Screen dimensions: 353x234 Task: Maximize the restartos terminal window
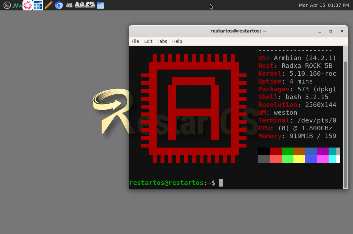click(x=331, y=31)
